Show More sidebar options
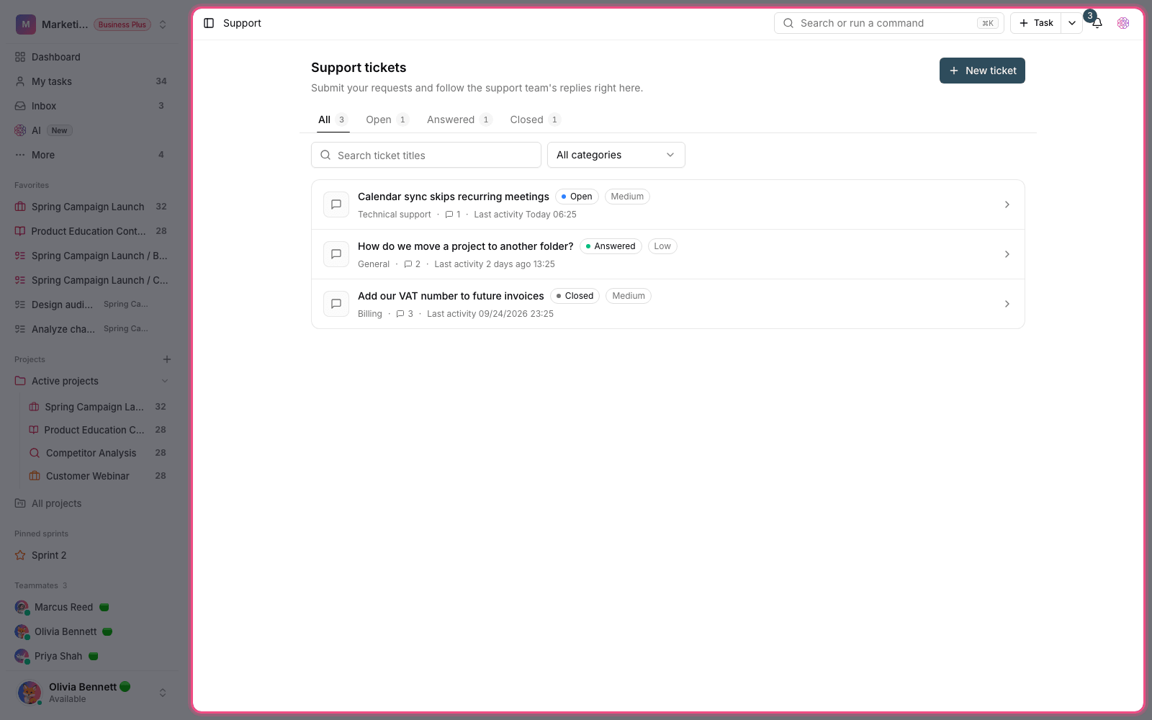The height and width of the screenshot is (720, 1152). pos(92,155)
